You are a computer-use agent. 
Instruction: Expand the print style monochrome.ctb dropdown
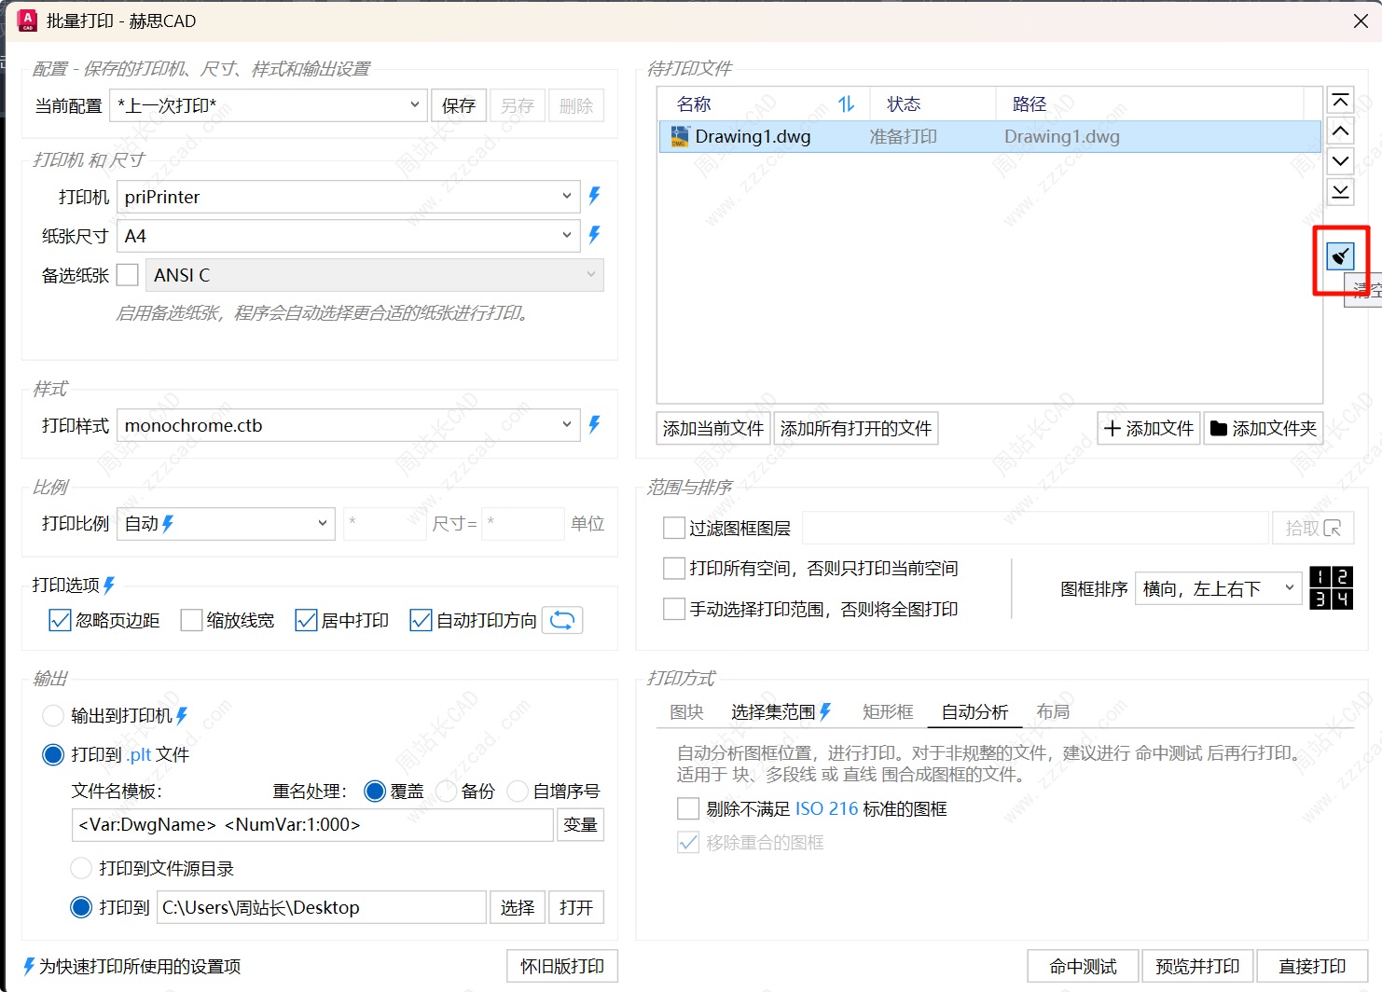point(347,425)
